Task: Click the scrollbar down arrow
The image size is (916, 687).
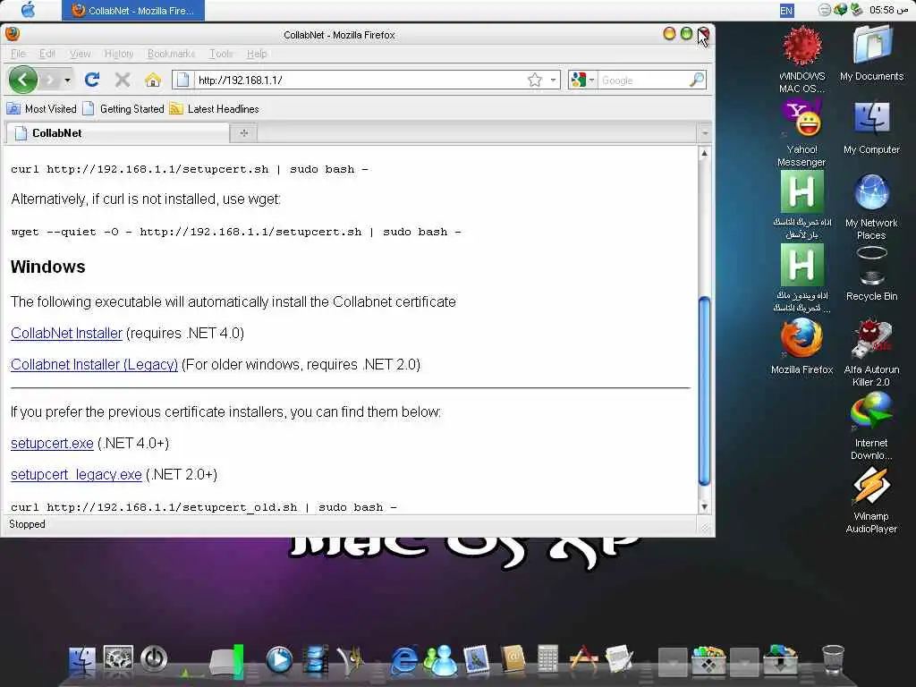Action: click(x=705, y=506)
